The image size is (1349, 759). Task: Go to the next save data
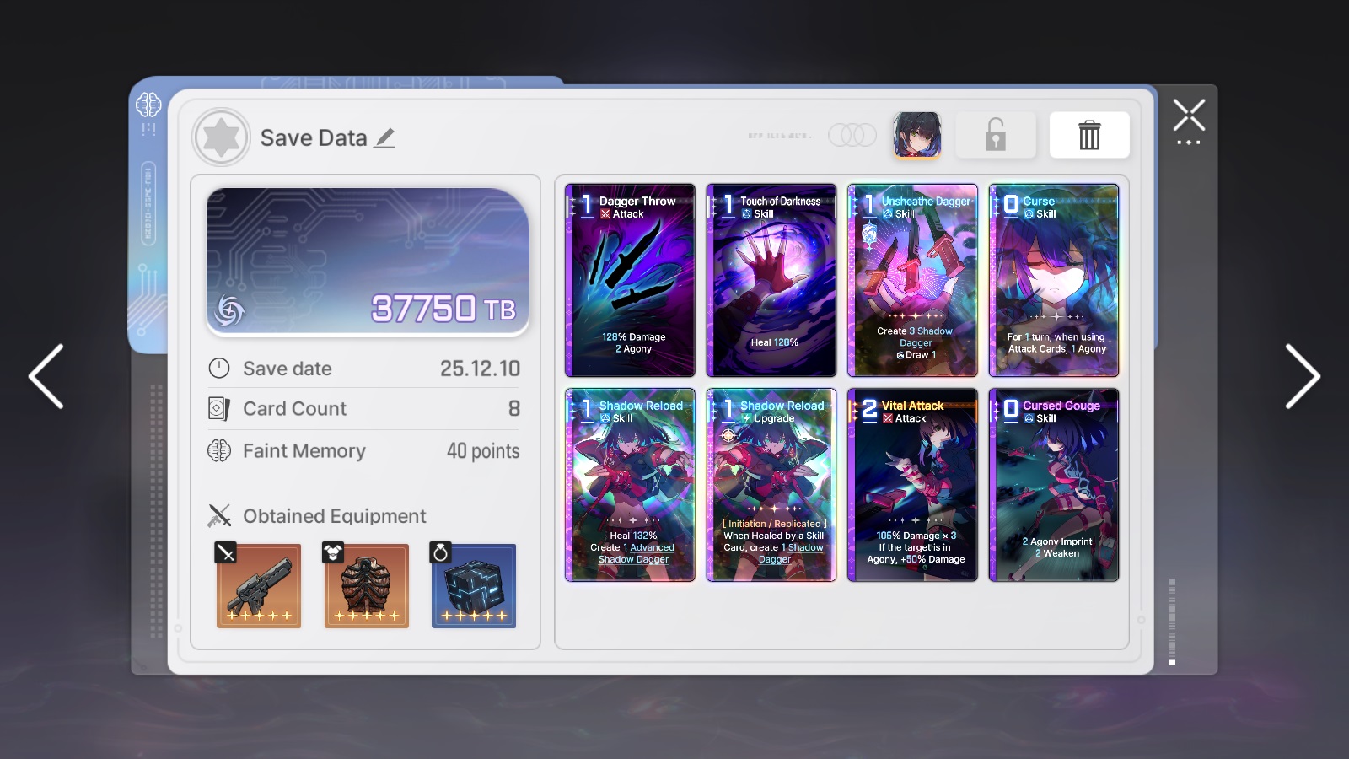click(1303, 376)
